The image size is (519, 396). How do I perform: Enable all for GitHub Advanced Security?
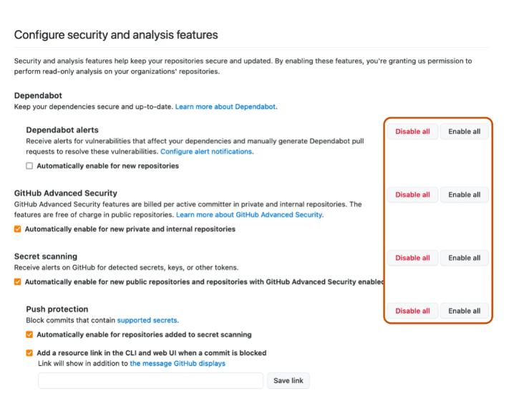coord(464,195)
